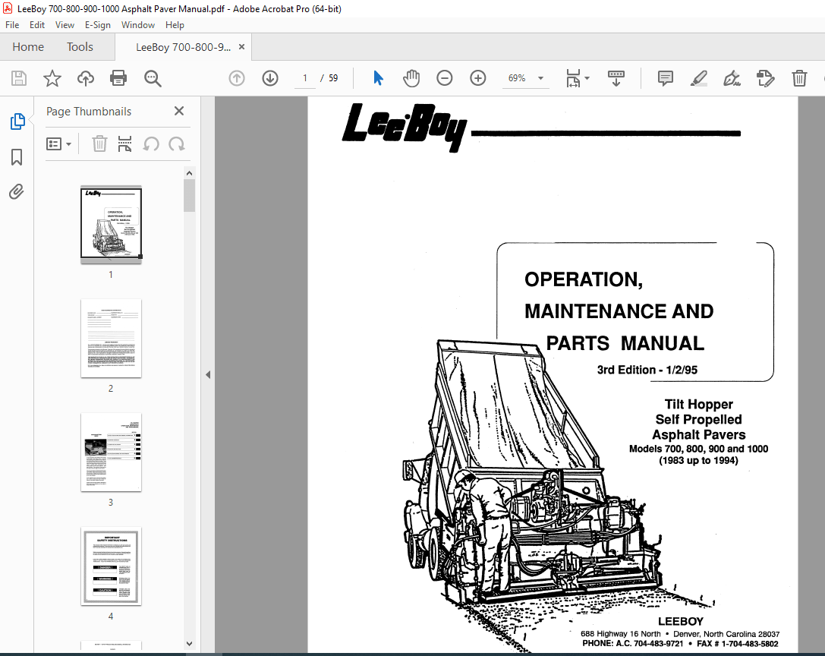This screenshot has width=825, height=656.
Task: Toggle the Page Thumbnails panel visibility
Action: (17, 121)
